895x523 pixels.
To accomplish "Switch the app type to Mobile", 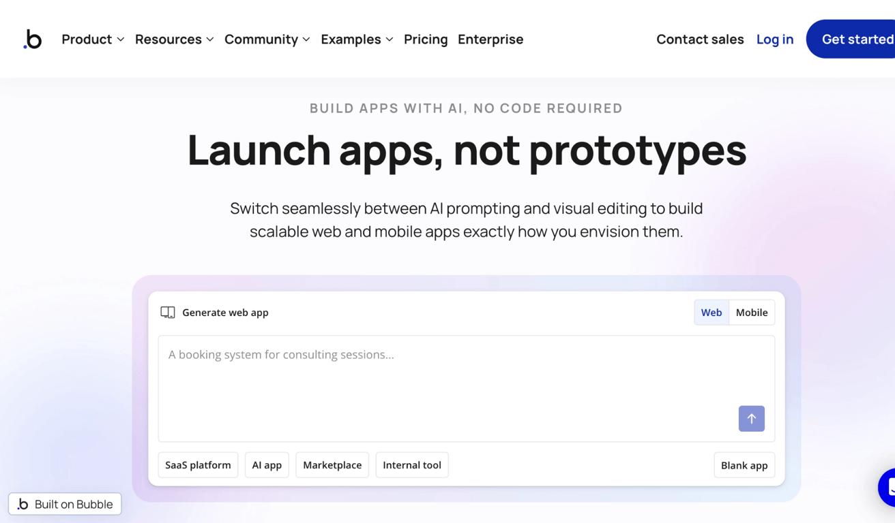I will click(x=752, y=312).
